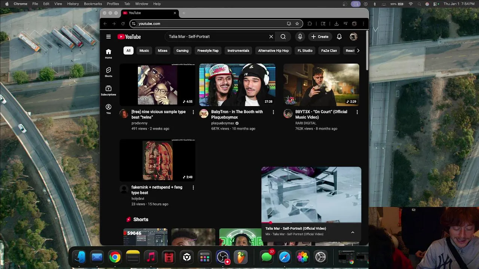Click the miniplayer video preview
Viewport: 479px width, 269px height.
click(x=311, y=194)
